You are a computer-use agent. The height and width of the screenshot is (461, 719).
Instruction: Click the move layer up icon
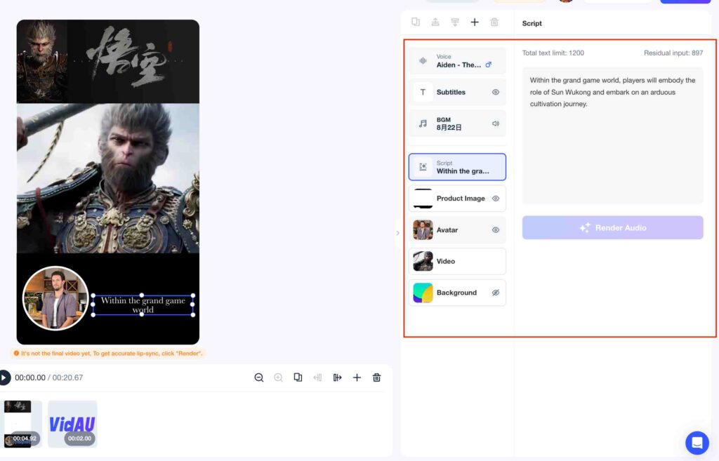[435, 22]
